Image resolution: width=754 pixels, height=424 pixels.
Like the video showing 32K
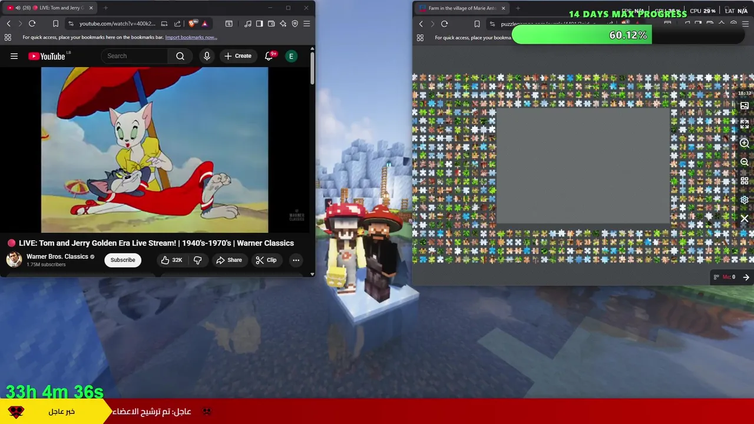[171, 260]
